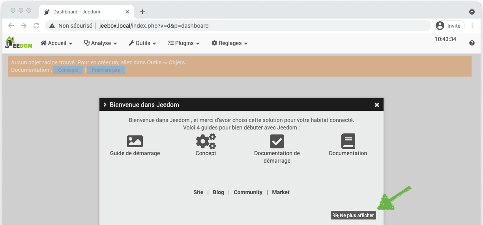The width and height of the screenshot is (483, 225).
Task: Click the Documentation de démarrage label
Action: point(277,157)
